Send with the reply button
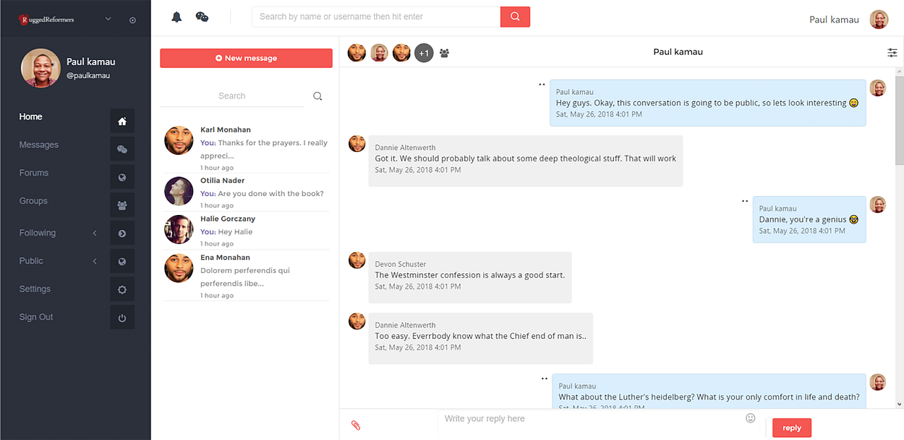The height and width of the screenshot is (440, 904). point(792,428)
